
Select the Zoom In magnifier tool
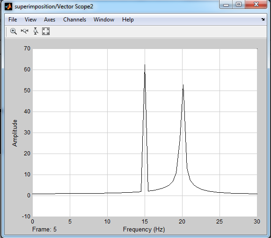point(14,31)
